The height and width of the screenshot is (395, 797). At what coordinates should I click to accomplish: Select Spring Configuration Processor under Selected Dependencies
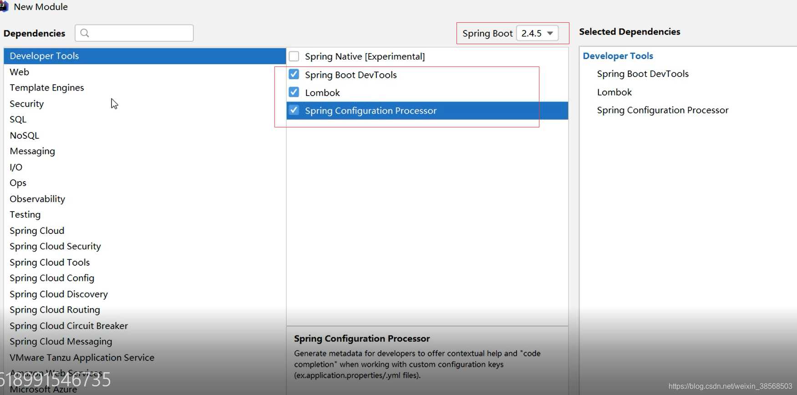coord(663,110)
